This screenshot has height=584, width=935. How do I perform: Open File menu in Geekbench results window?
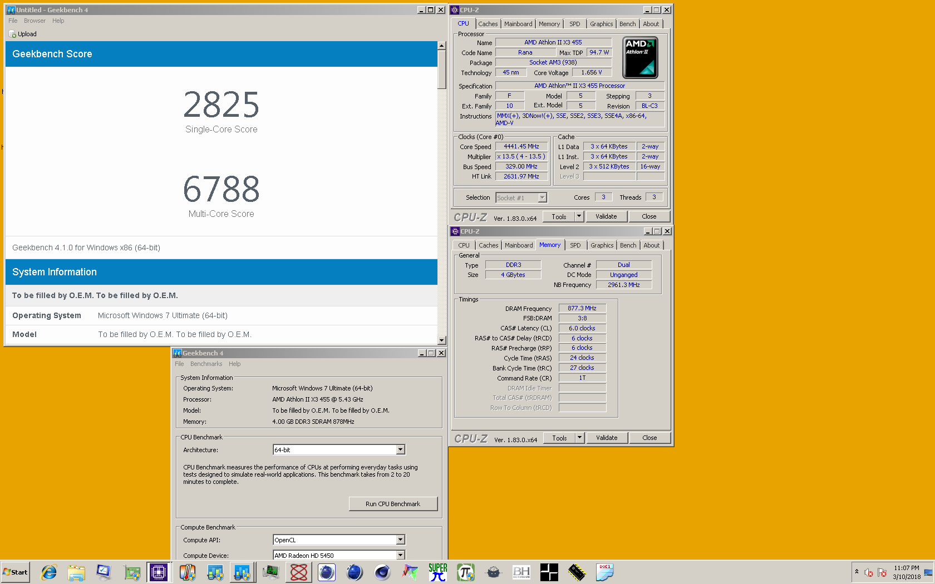click(13, 21)
